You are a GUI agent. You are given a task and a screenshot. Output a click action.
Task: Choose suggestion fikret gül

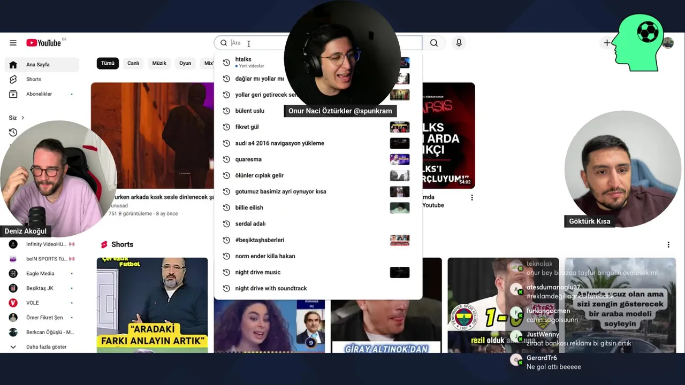tap(318, 127)
